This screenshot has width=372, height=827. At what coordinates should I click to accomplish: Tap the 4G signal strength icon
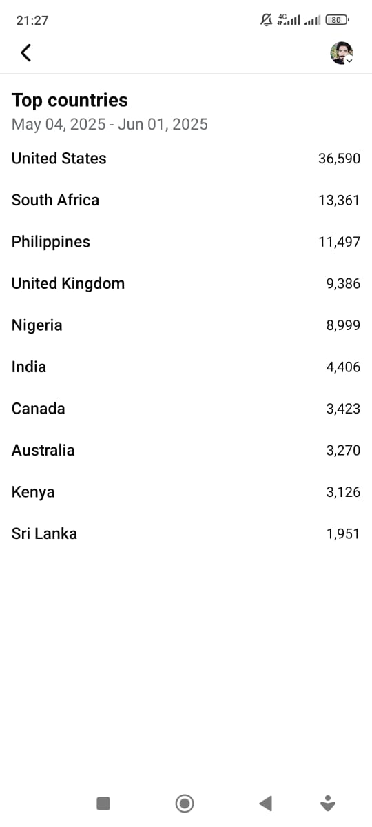click(289, 20)
